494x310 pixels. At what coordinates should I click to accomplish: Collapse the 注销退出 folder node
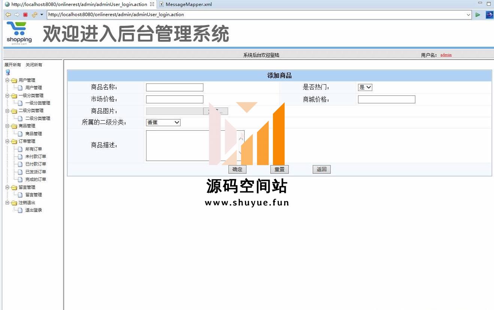point(7,203)
